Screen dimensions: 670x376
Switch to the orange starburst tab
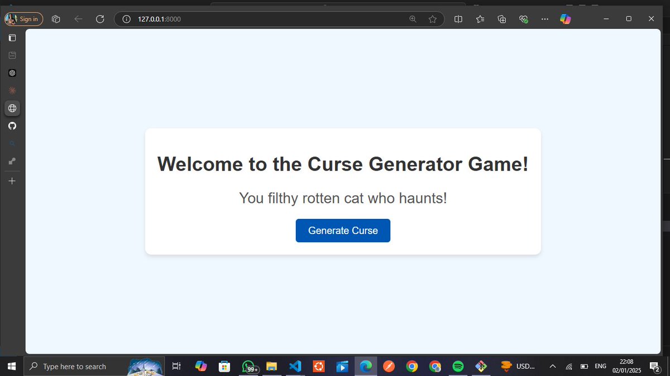click(x=12, y=90)
